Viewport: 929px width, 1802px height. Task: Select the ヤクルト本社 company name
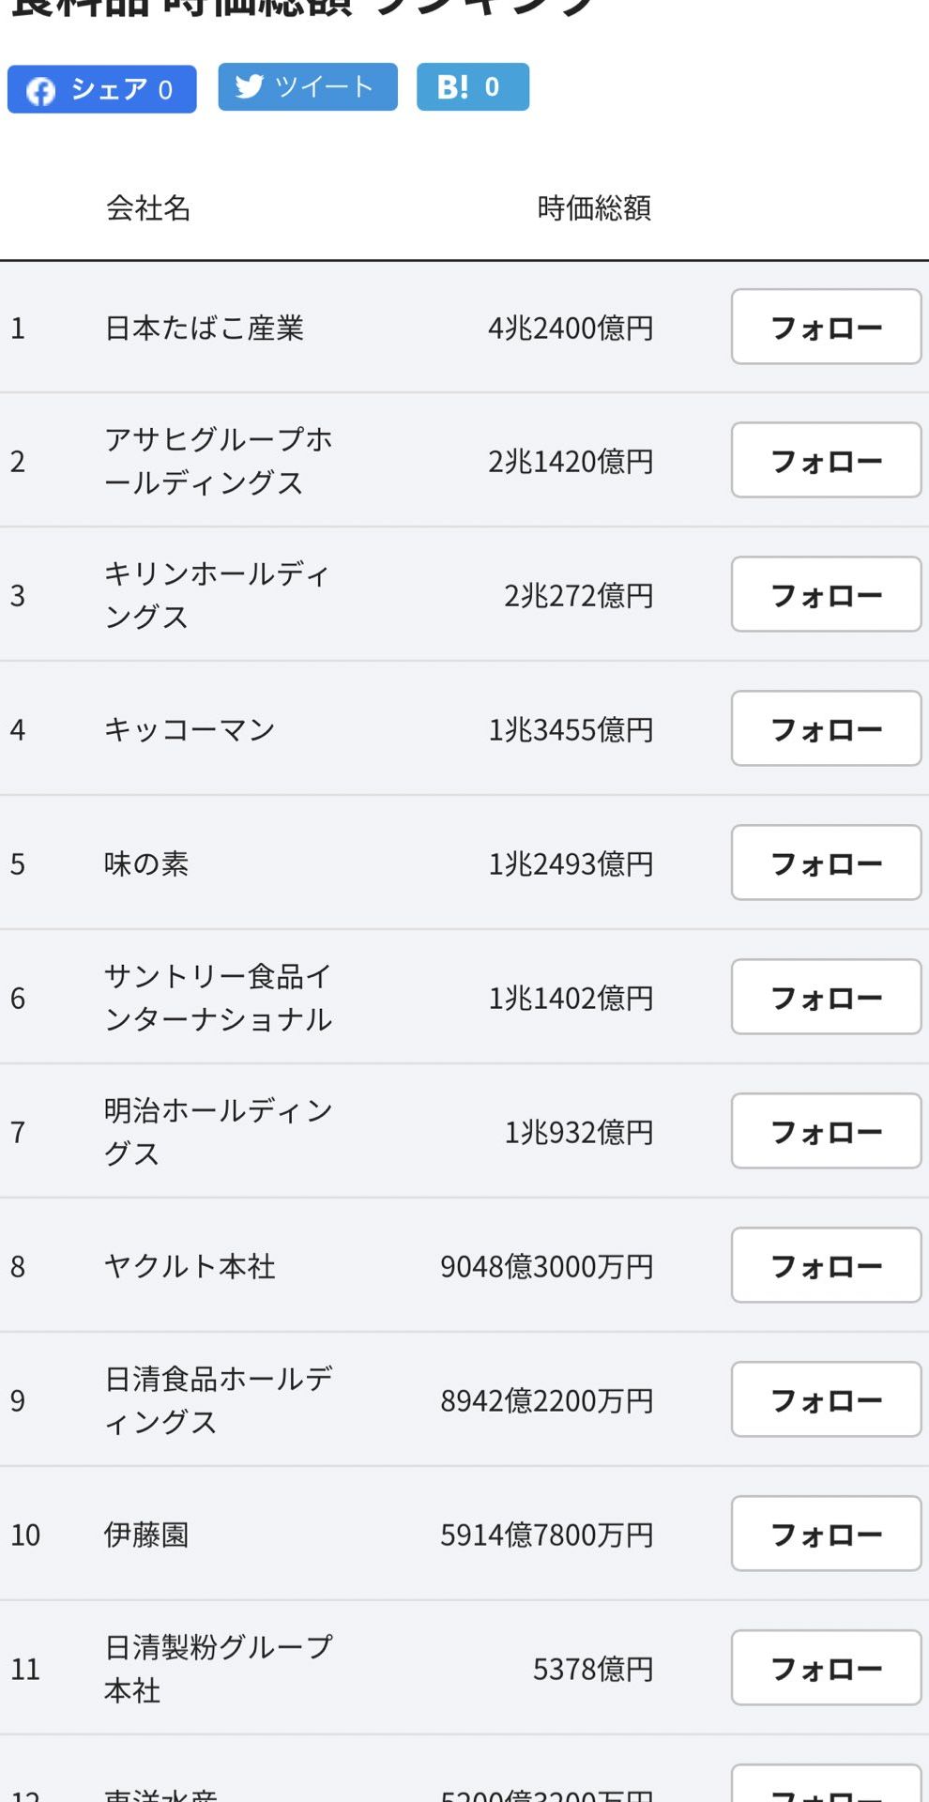189,1266
